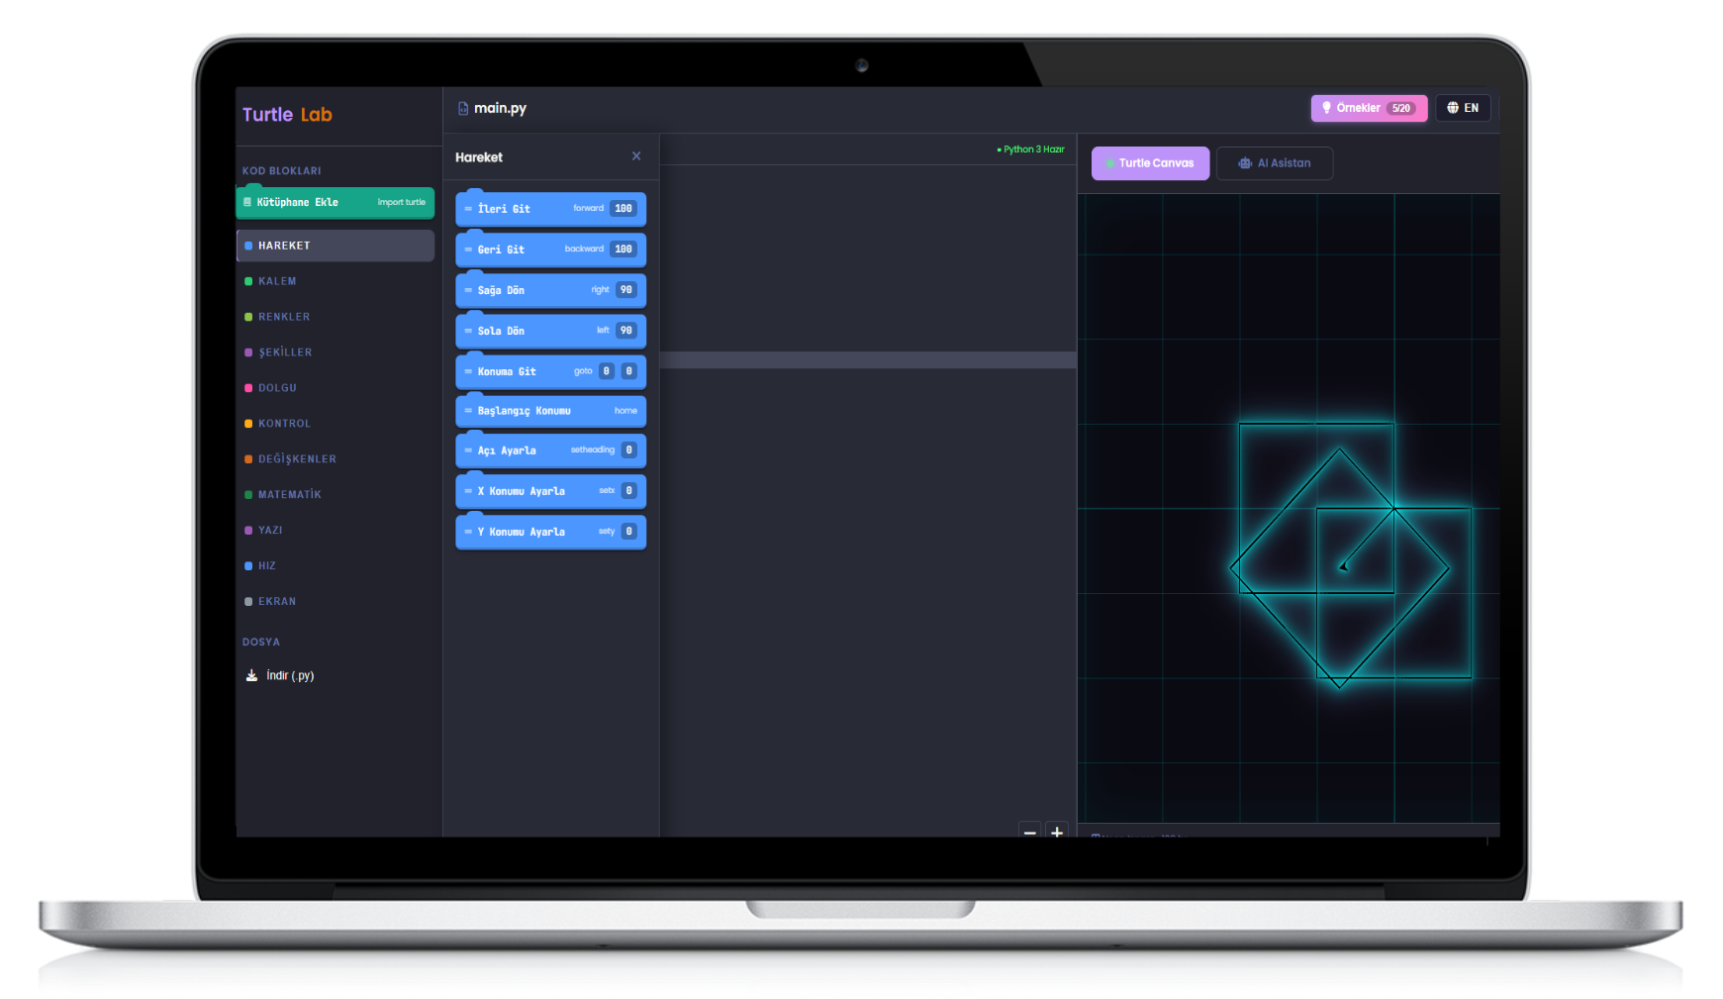Open the KALEM category
Screen dimensions: 1723x999
[335, 281]
